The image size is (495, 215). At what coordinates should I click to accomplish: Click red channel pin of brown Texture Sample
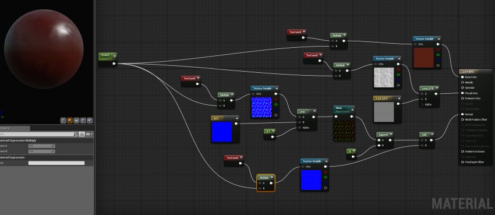438,50
